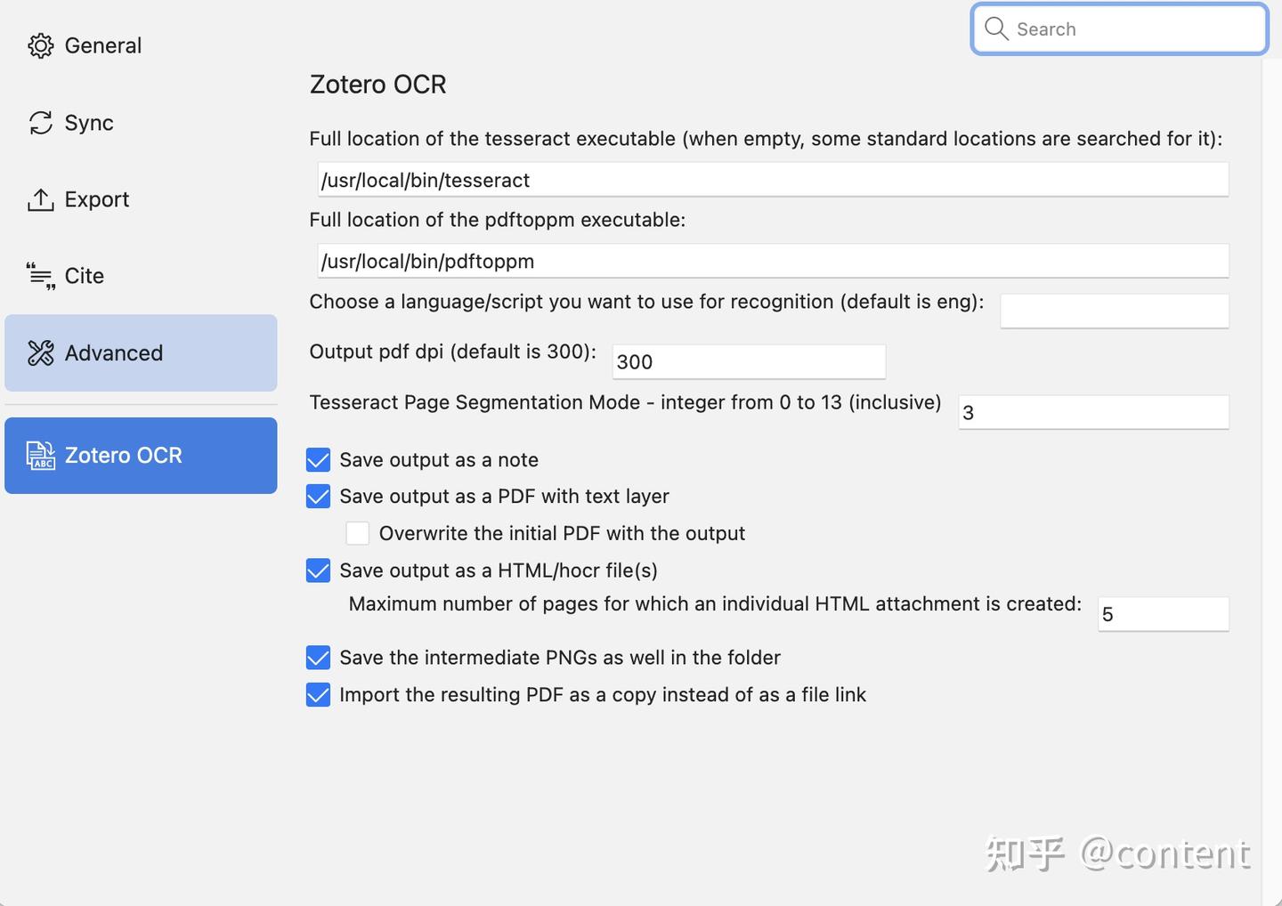Image resolution: width=1282 pixels, height=906 pixels.
Task: Click the recognition language input box
Action: 1115,311
